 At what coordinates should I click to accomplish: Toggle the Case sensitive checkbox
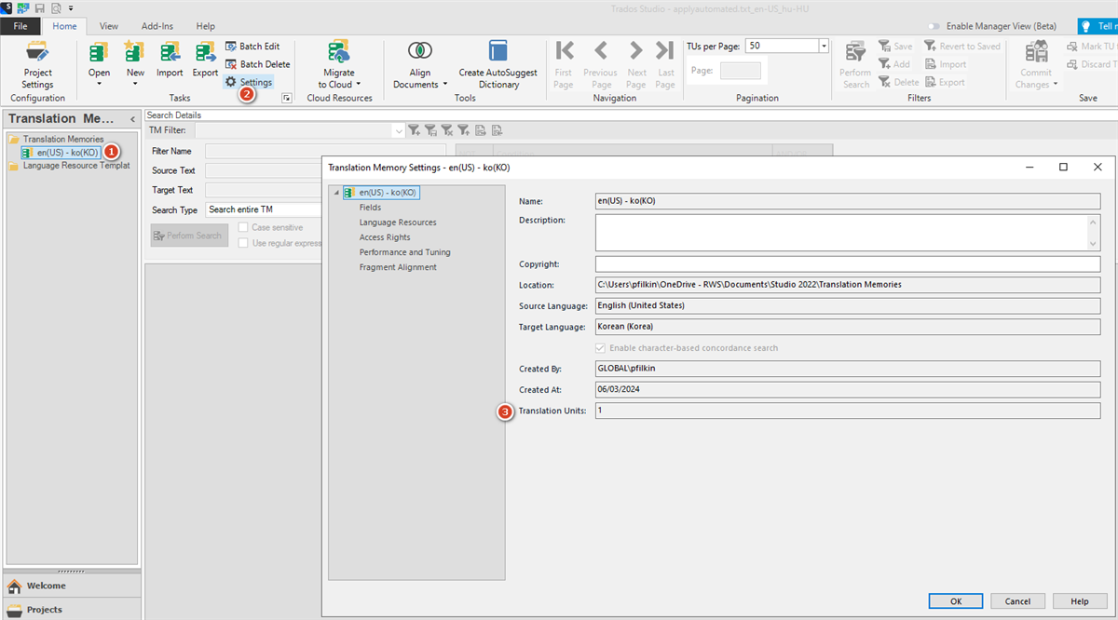pyautogui.click(x=244, y=227)
